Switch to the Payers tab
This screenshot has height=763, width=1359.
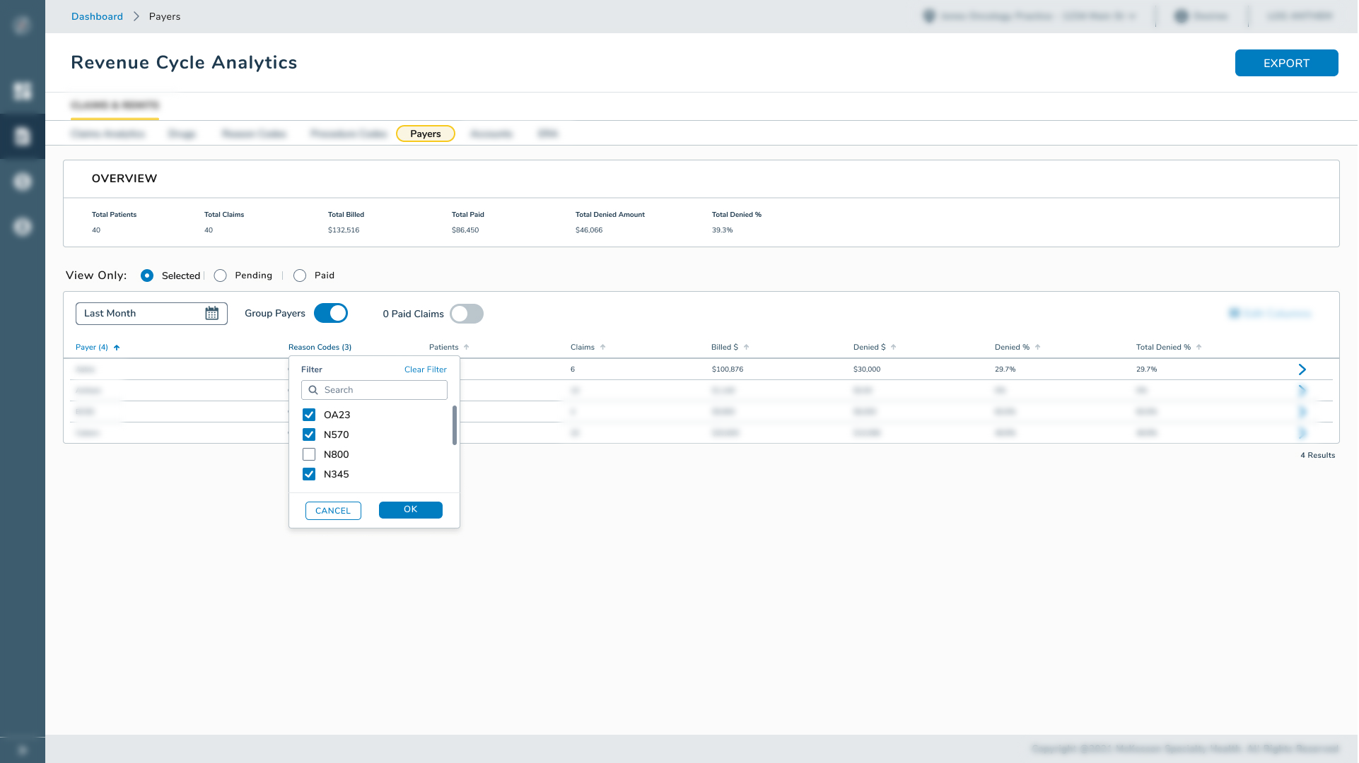tap(426, 134)
